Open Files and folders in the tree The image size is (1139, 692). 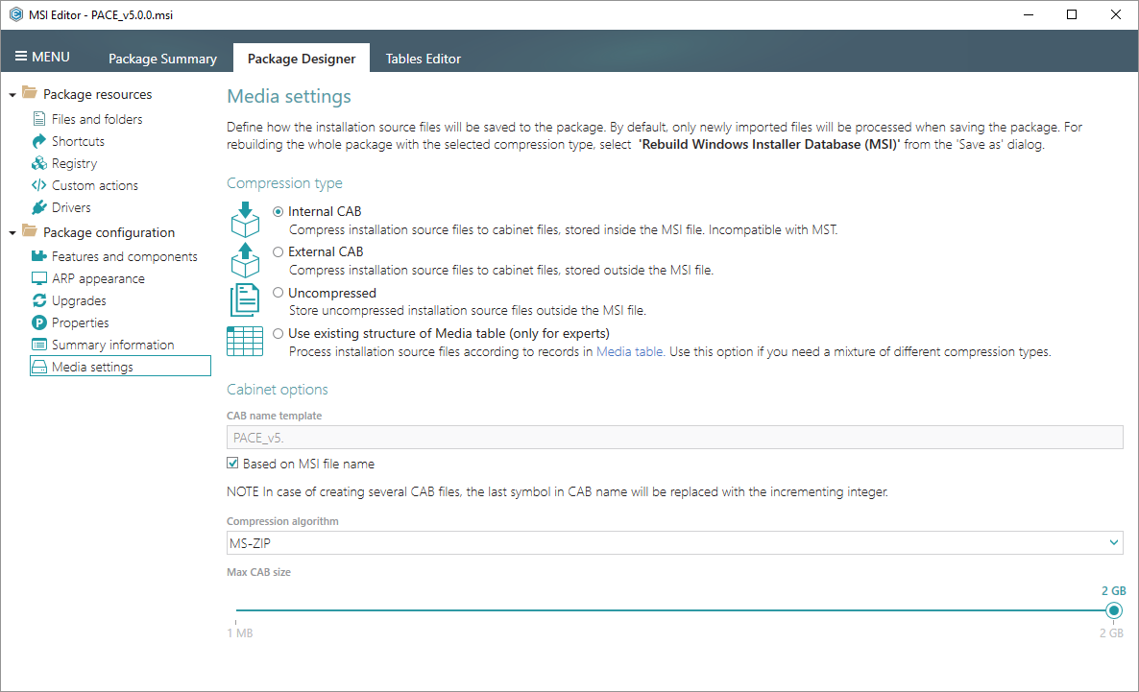97,119
